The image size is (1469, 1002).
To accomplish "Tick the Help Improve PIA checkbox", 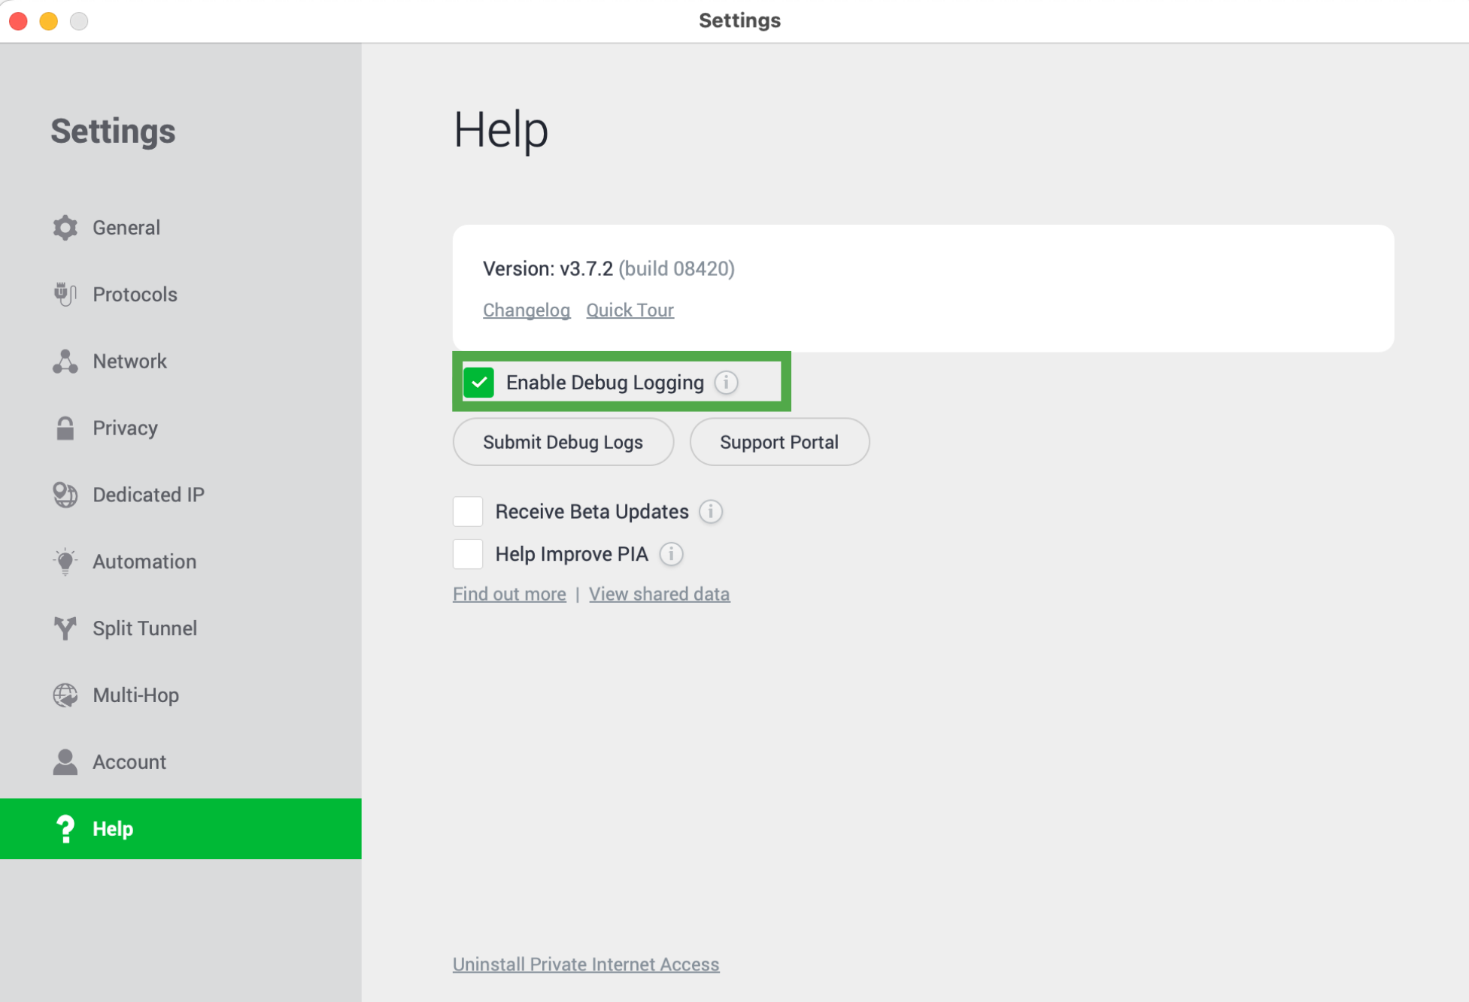I will 468,554.
